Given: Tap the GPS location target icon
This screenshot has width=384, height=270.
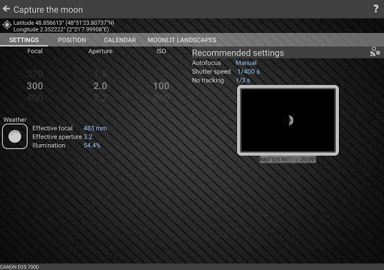Looking at the screenshot, I should click(x=7, y=25).
